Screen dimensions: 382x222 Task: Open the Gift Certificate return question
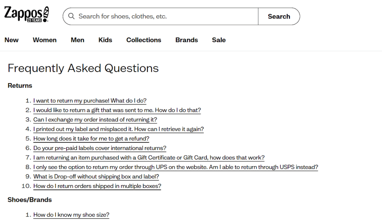pyautogui.click(x=149, y=158)
